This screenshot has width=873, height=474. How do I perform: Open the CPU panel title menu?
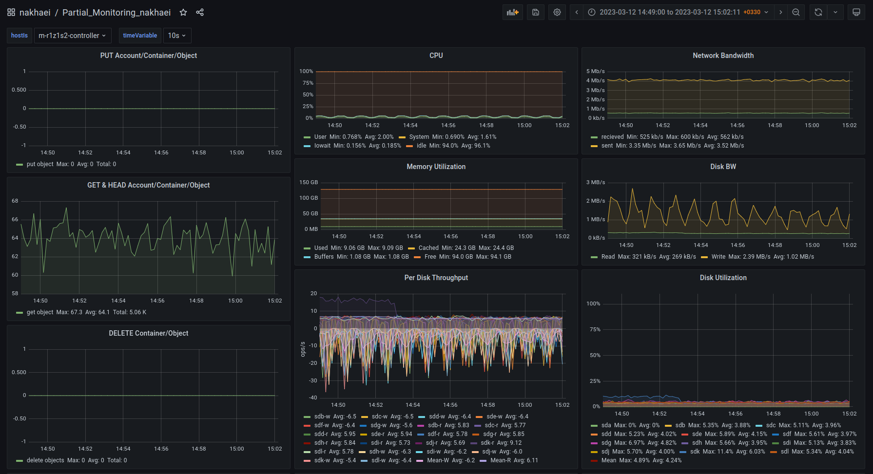pyautogui.click(x=436, y=56)
